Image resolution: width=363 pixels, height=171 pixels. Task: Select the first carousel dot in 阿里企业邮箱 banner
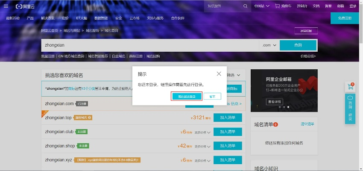click(x=280, y=107)
